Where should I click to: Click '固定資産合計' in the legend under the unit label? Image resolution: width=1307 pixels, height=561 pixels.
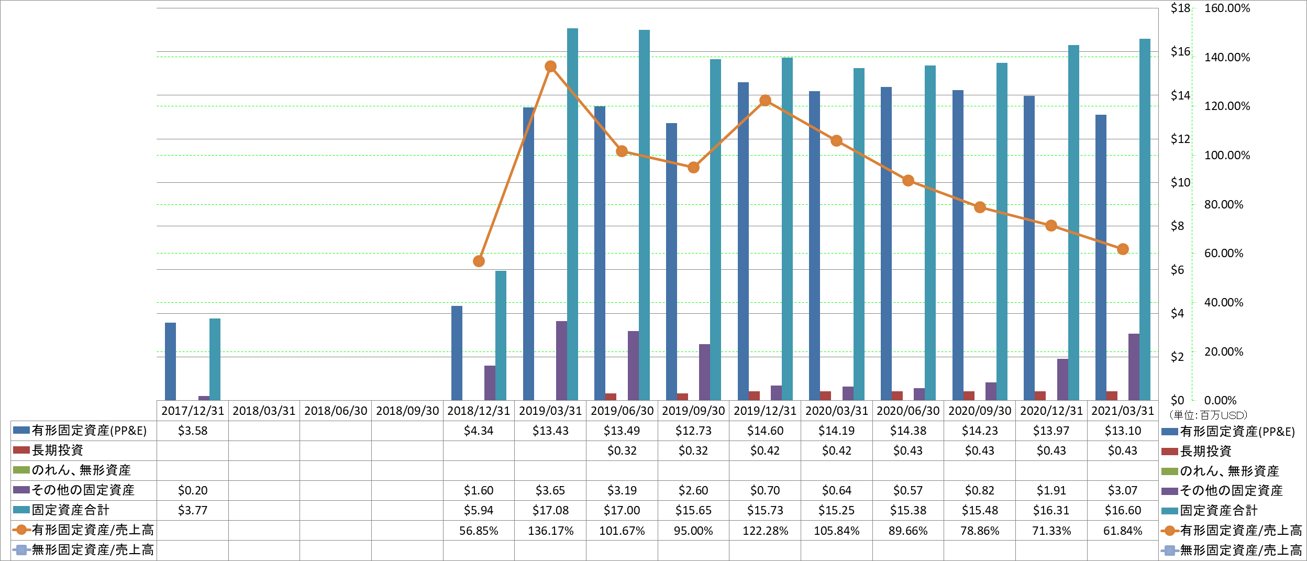[x=1219, y=511]
